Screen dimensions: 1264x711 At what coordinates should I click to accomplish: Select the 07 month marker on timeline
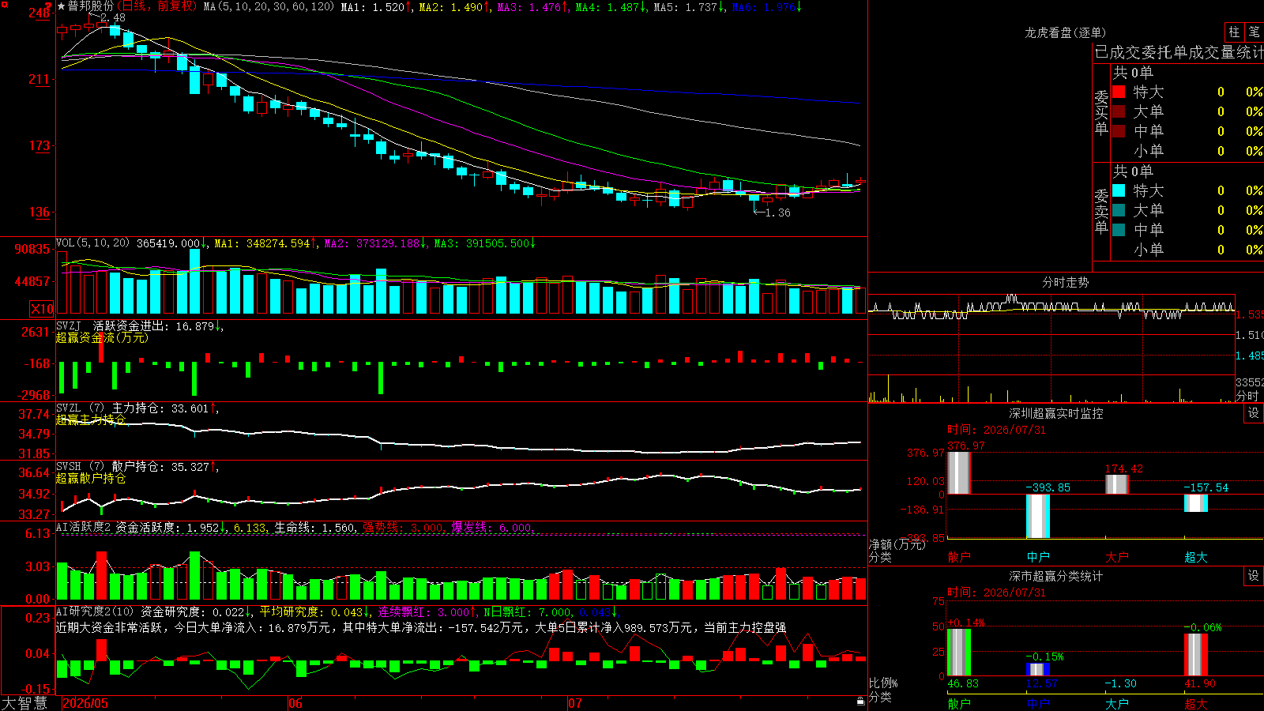point(575,703)
